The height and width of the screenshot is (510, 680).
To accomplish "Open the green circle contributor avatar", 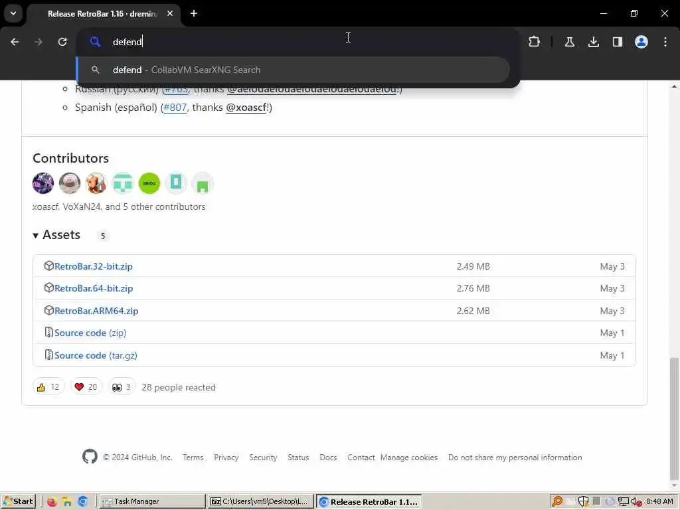I will tap(149, 183).
